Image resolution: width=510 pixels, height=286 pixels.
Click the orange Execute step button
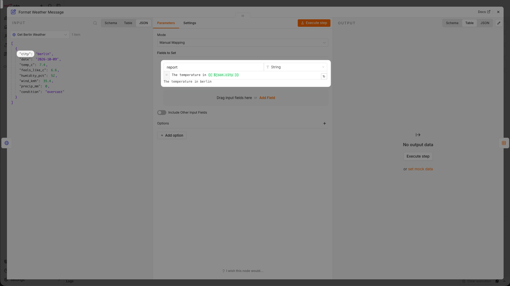coord(314,23)
